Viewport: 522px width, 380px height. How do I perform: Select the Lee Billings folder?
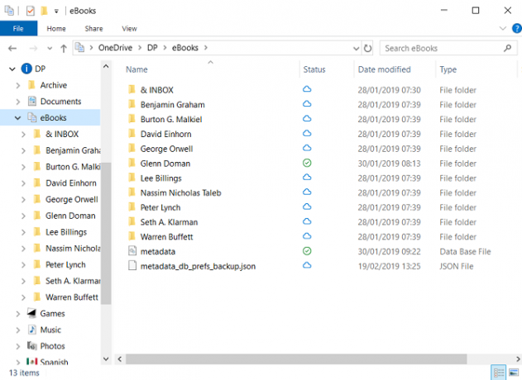(x=160, y=178)
